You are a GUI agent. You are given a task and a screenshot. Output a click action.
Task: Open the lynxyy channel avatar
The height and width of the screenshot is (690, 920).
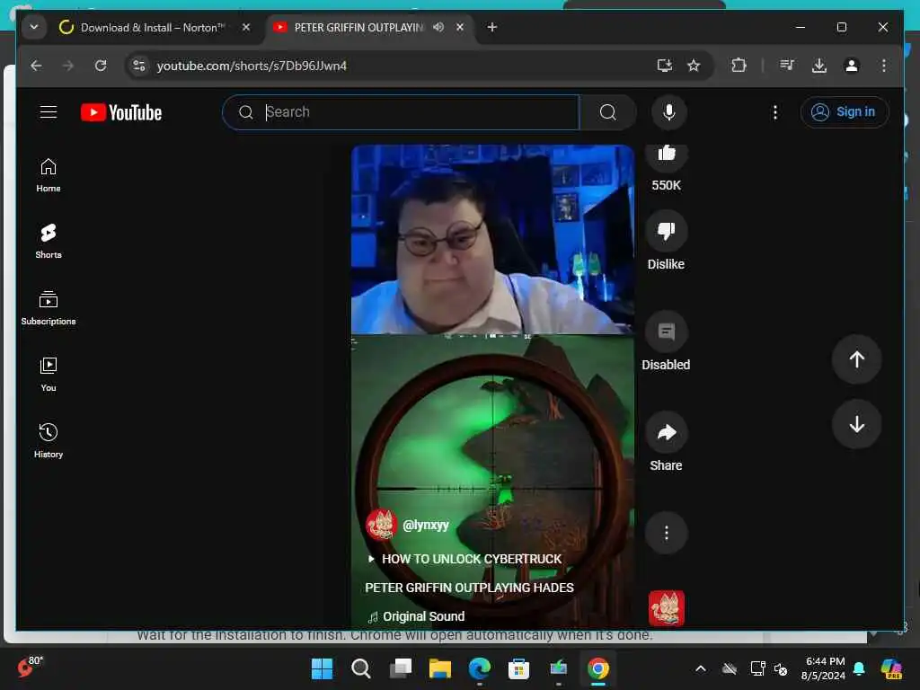pos(381,525)
